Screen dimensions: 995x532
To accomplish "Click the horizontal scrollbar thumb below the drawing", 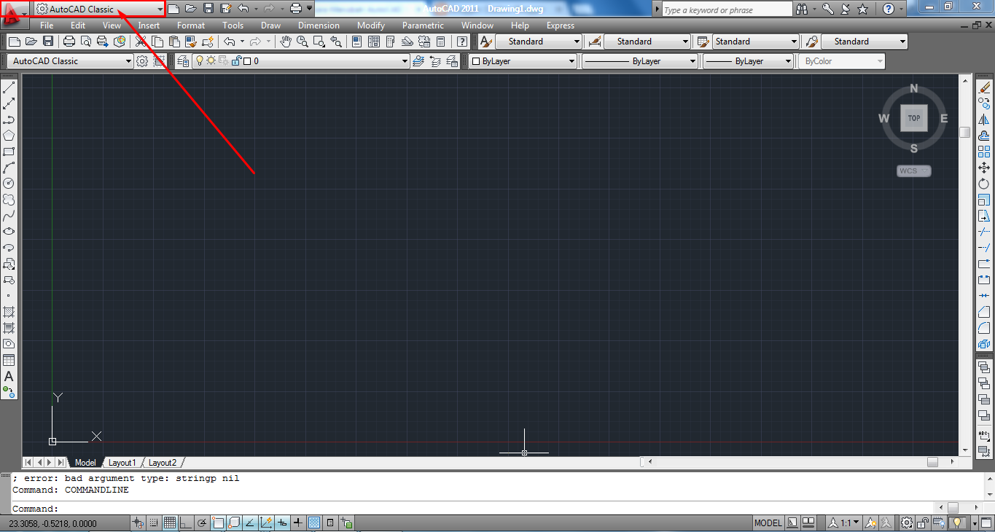I will click(932, 462).
